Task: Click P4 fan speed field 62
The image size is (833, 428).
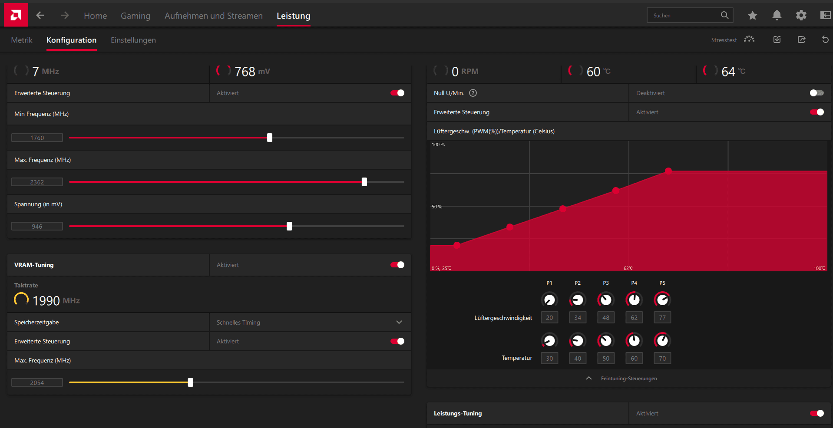Action: pos(634,317)
